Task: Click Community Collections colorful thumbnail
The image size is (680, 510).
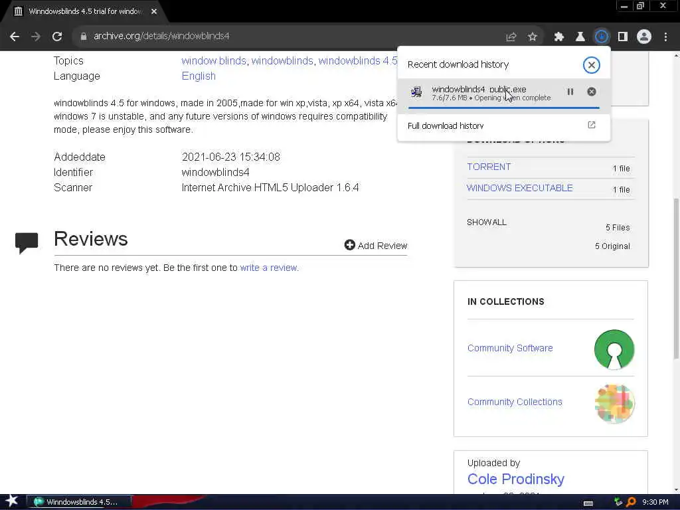Action: (x=614, y=403)
